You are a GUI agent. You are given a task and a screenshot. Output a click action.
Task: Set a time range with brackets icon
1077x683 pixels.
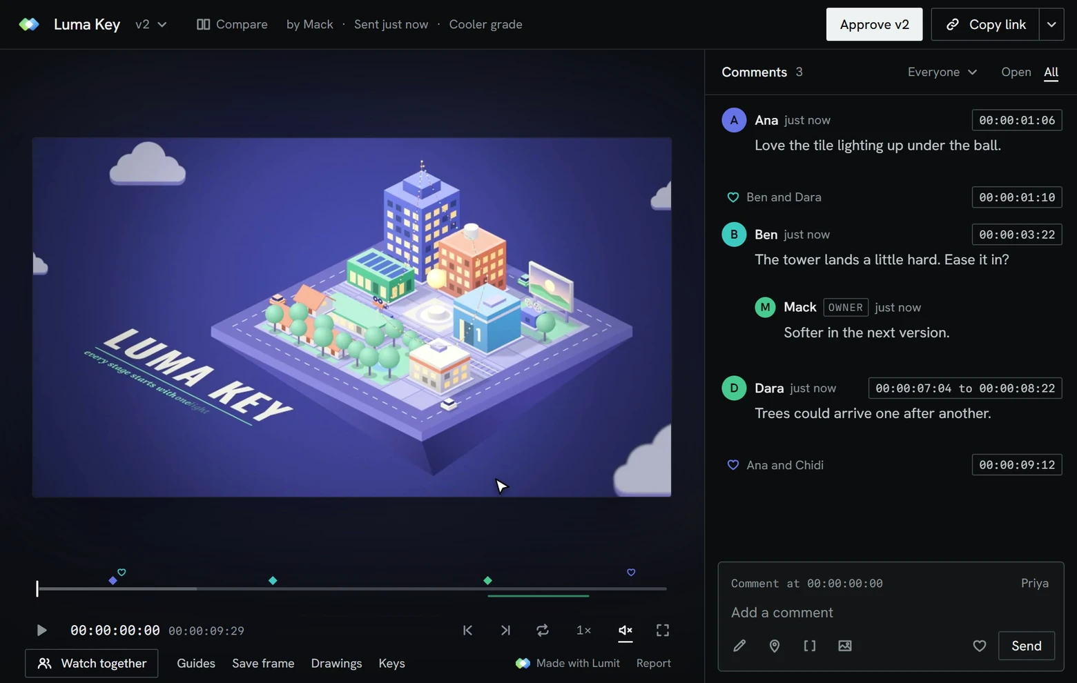[810, 646]
